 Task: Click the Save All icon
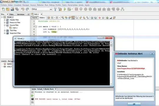(17, 9)
